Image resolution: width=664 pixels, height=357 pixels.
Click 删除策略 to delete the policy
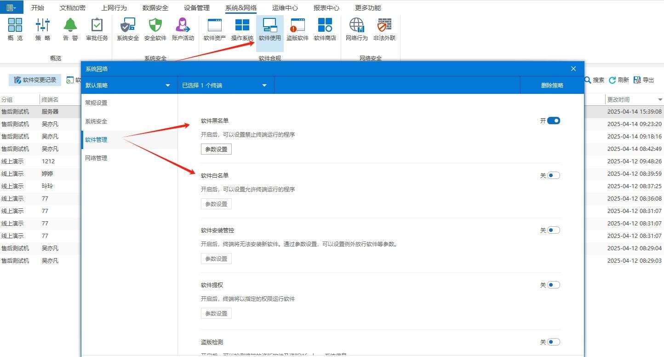click(x=551, y=85)
